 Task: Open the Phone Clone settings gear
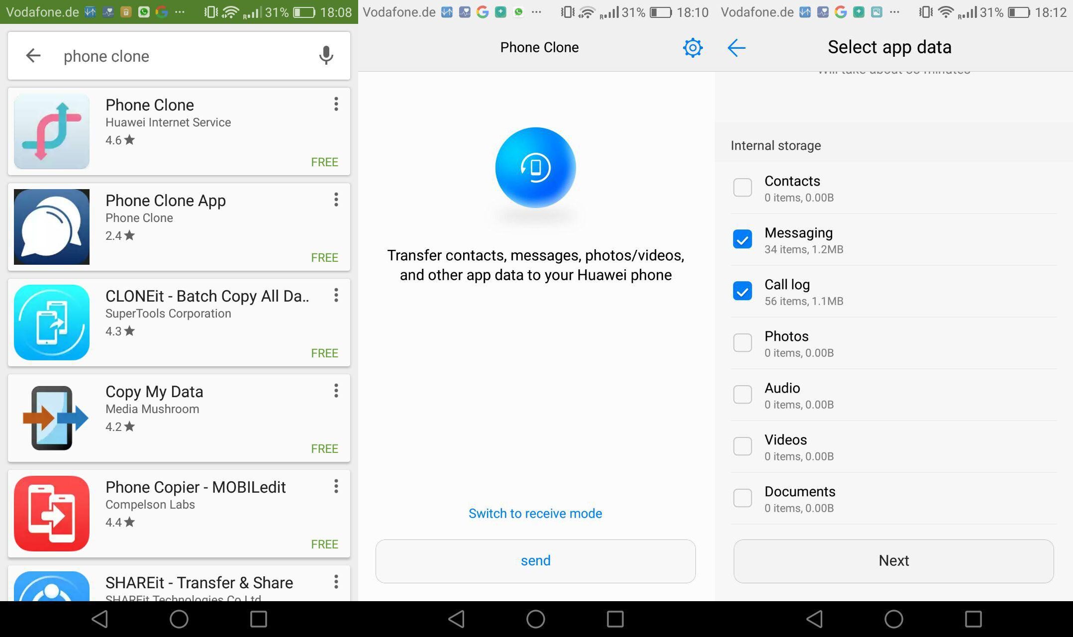(x=692, y=48)
